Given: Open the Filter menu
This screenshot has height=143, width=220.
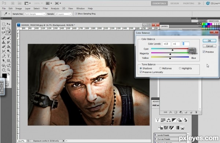Looking at the screenshot, I should click(x=45, y=8).
